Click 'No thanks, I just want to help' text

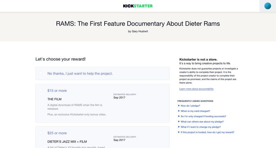(x=80, y=73)
